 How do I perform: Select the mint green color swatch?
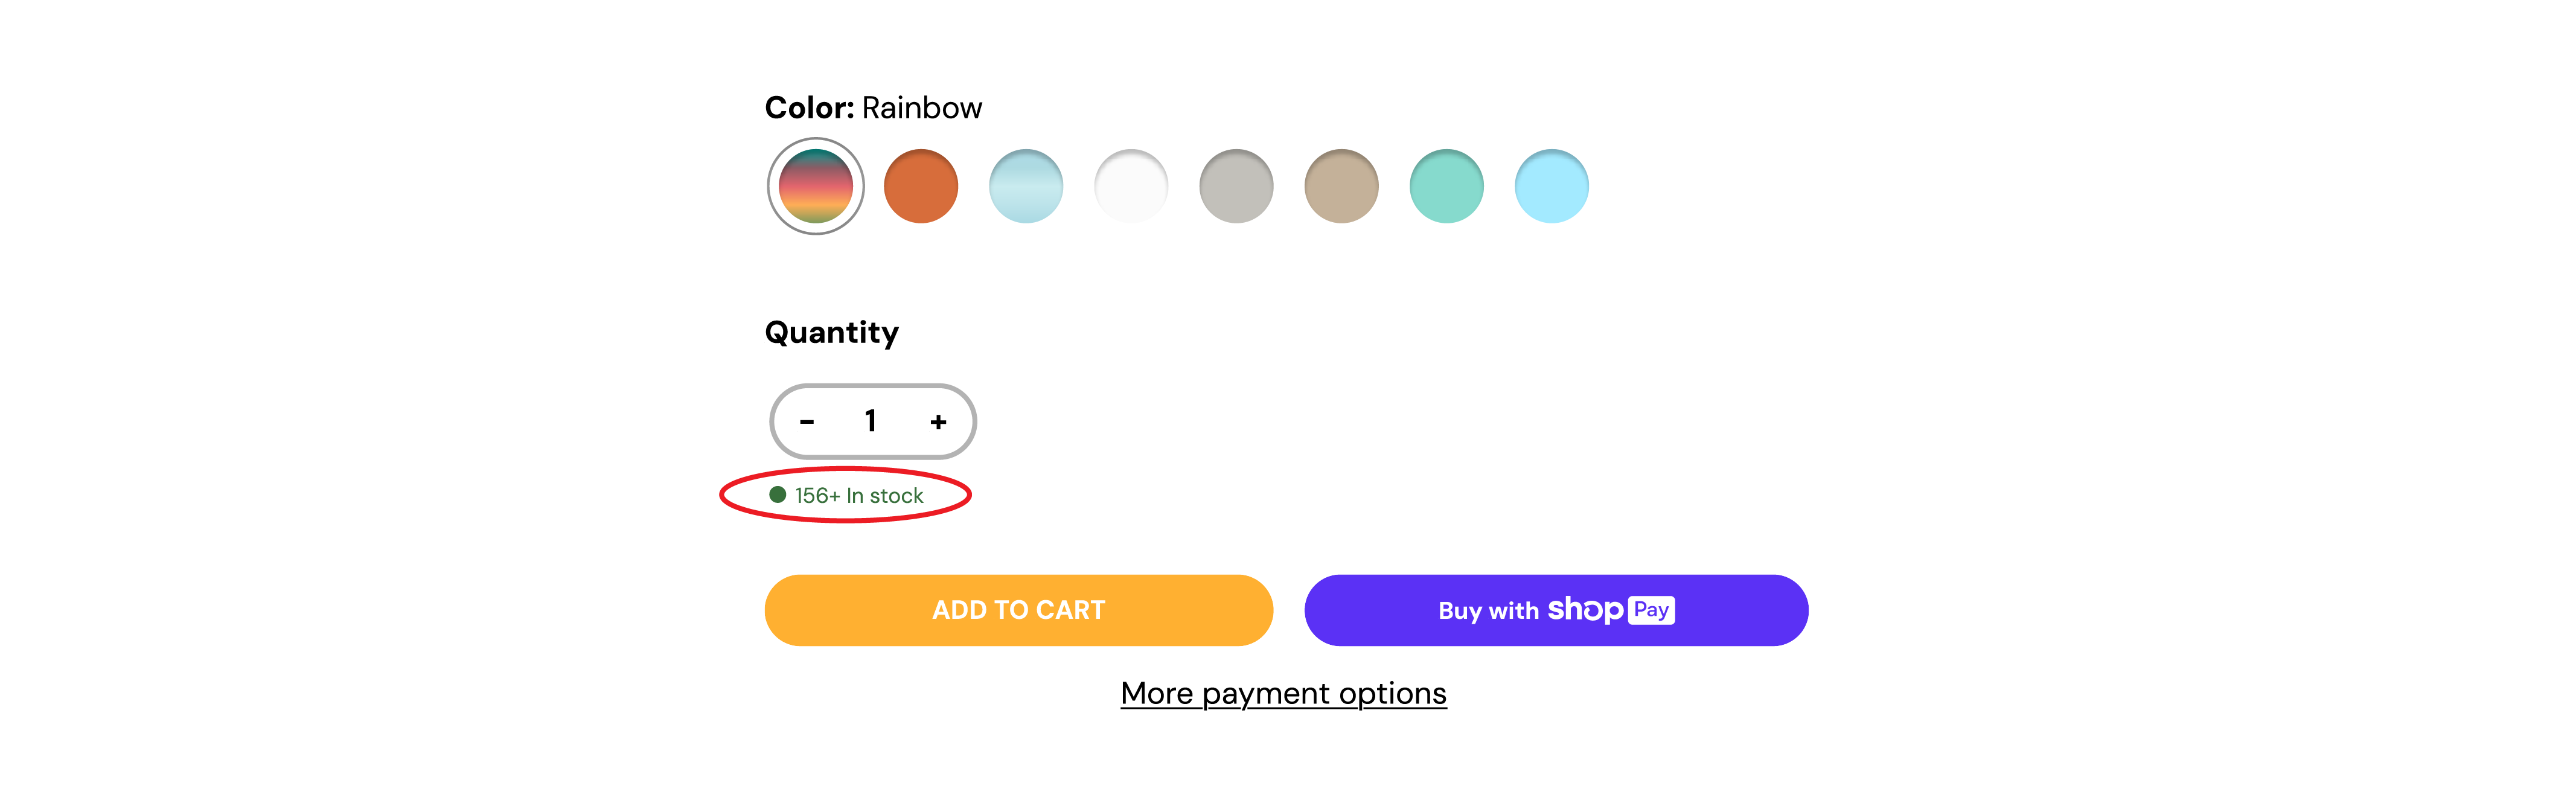[1446, 186]
